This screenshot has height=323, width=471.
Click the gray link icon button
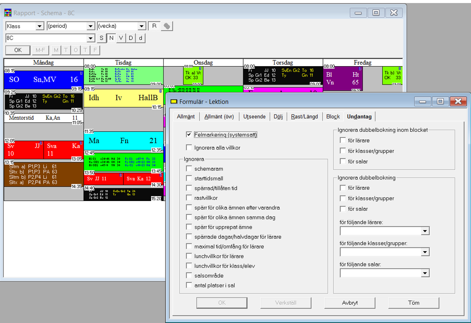click(x=167, y=26)
